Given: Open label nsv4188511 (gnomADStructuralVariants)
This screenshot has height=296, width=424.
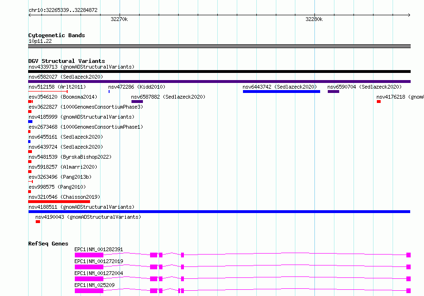Looking at the screenshot, I should [81, 207].
